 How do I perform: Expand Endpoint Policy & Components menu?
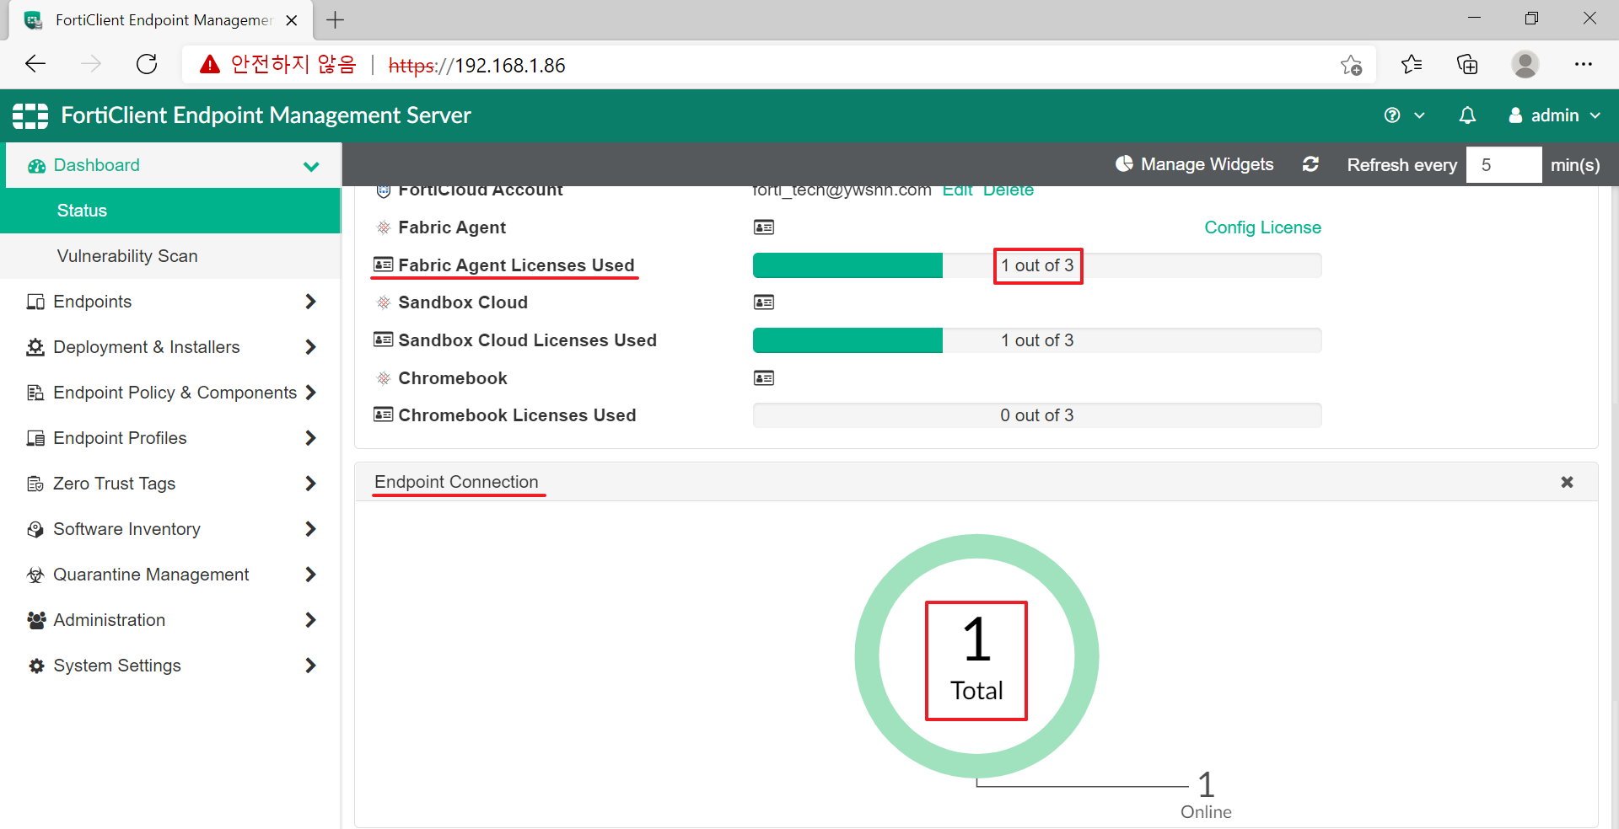170,393
